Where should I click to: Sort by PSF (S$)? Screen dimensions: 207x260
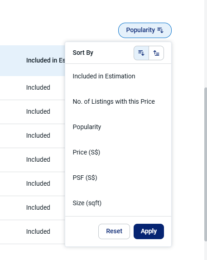click(118, 178)
